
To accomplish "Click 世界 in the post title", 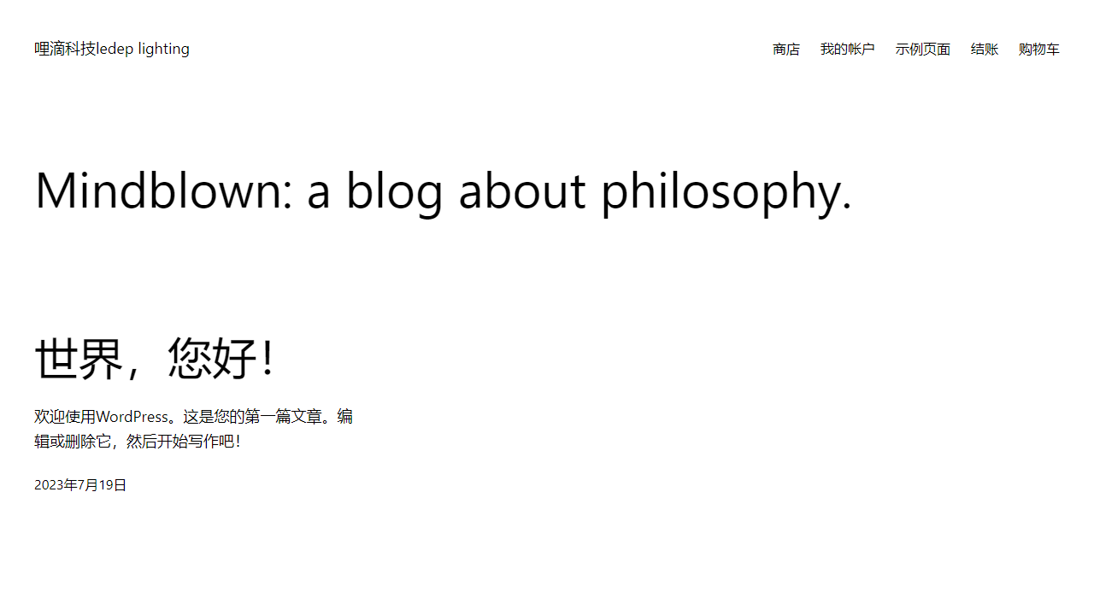I will click(x=79, y=357).
